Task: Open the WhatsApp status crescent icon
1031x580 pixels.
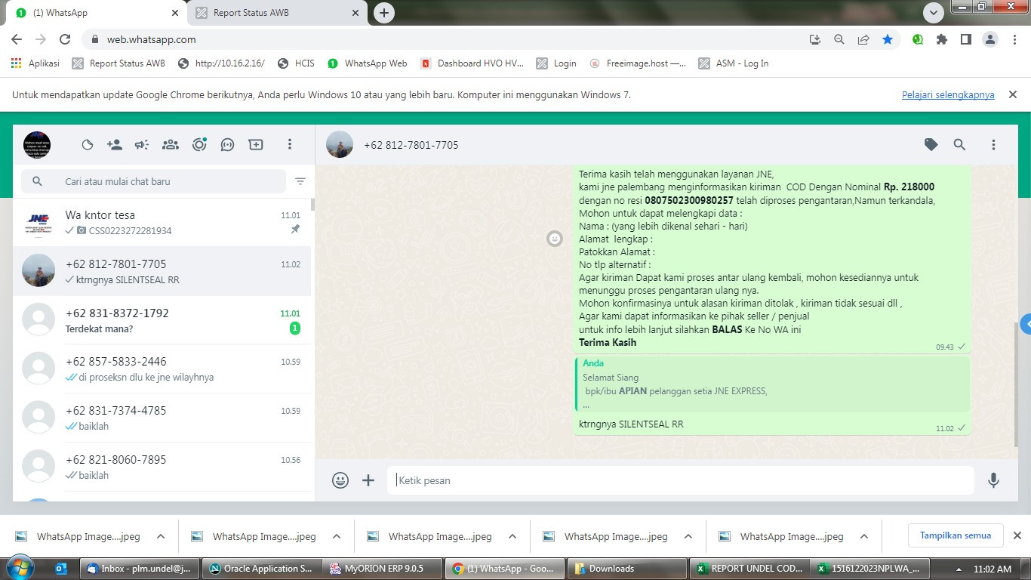Action: pos(88,145)
